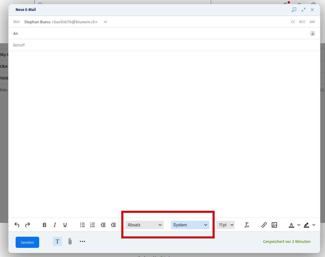Attach a file with paperclip icon

pos(70,242)
